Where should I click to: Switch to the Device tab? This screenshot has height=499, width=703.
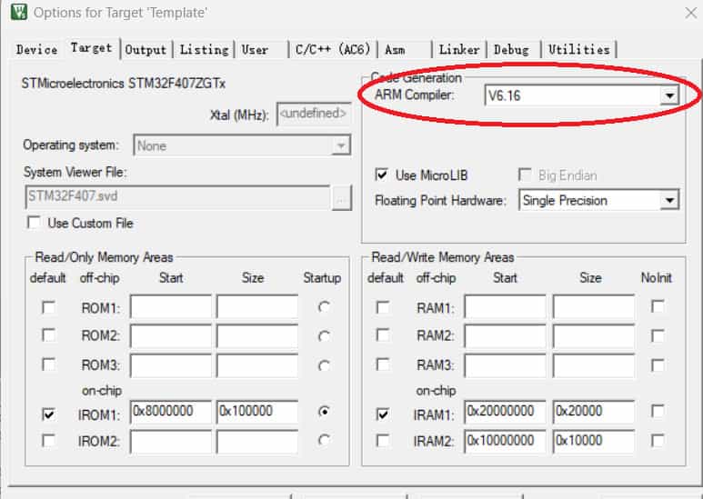coord(36,49)
